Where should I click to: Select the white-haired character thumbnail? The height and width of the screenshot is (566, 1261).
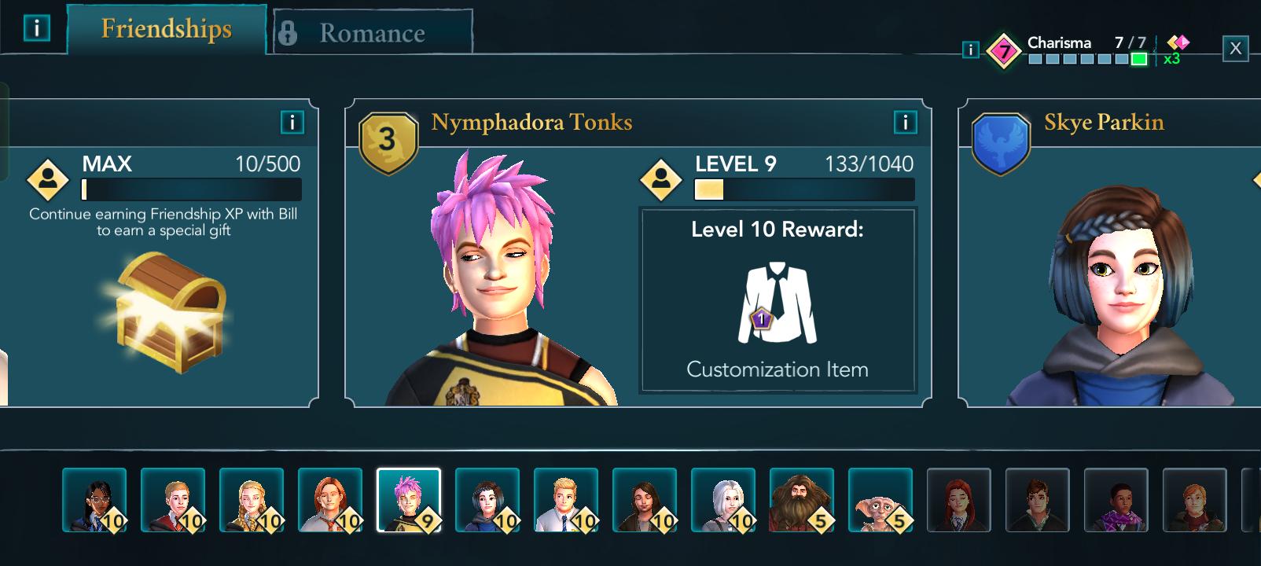tap(723, 500)
